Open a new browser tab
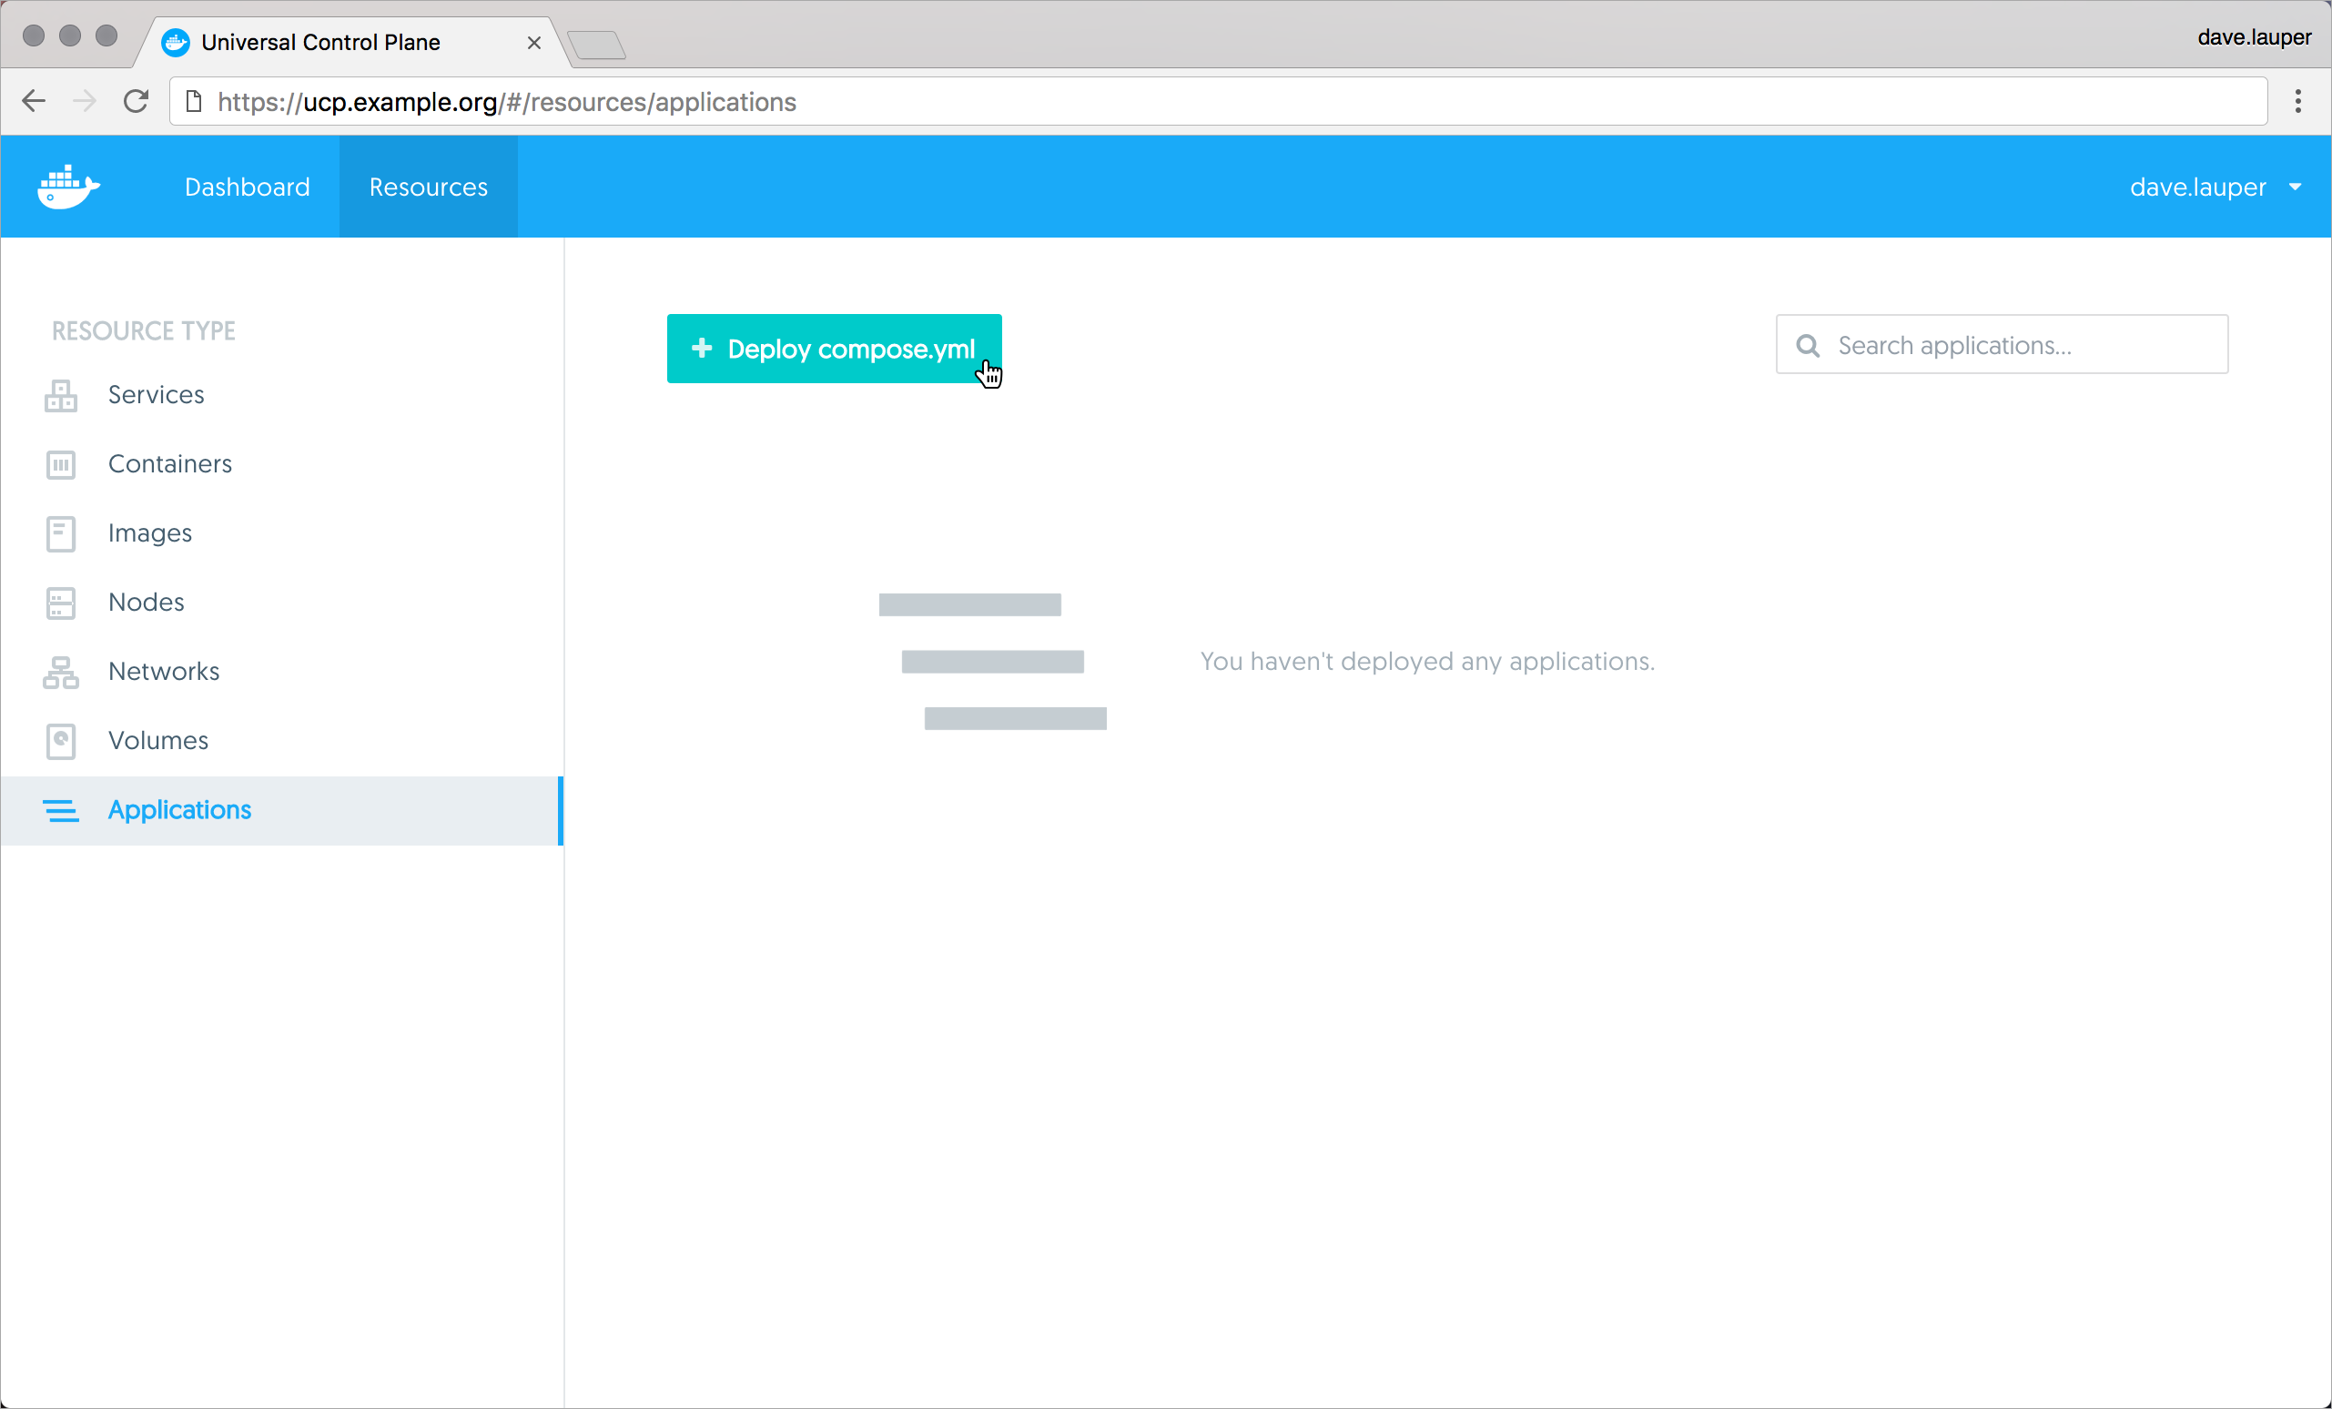Viewport: 2332px width, 1409px height. point(597,45)
